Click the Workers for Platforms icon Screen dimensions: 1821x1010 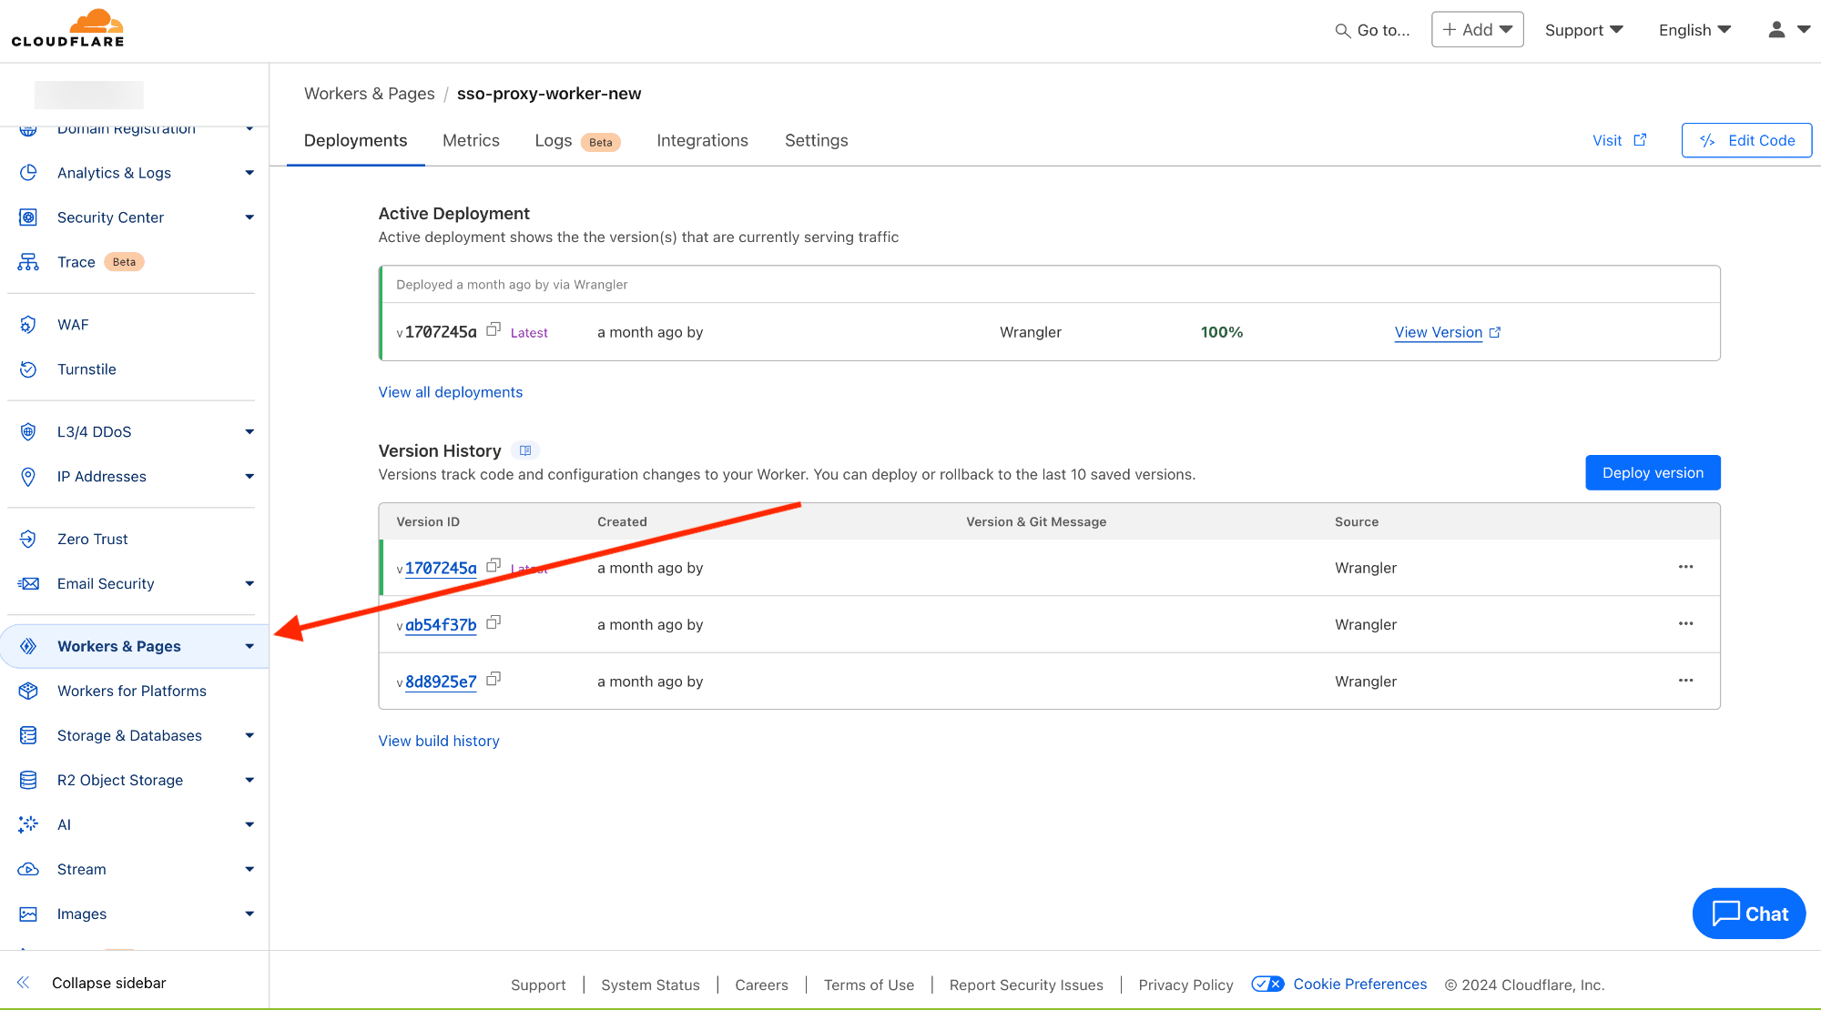(x=28, y=691)
